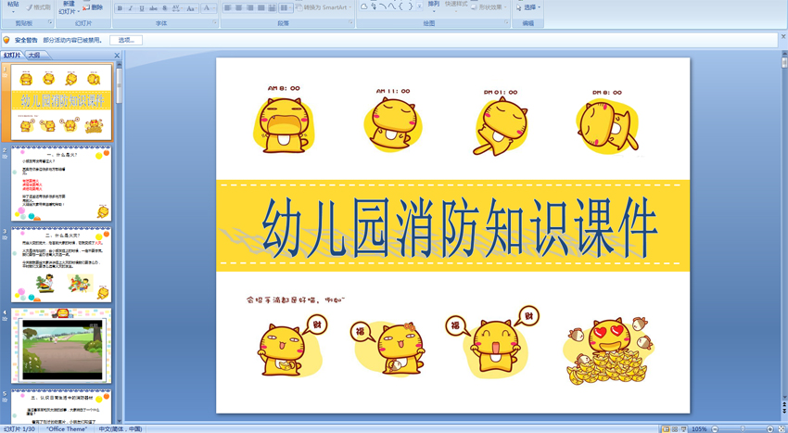Viewport: 788px width, 433px height.
Task: Open 字体 group dialog launcher
Action: pos(214,22)
